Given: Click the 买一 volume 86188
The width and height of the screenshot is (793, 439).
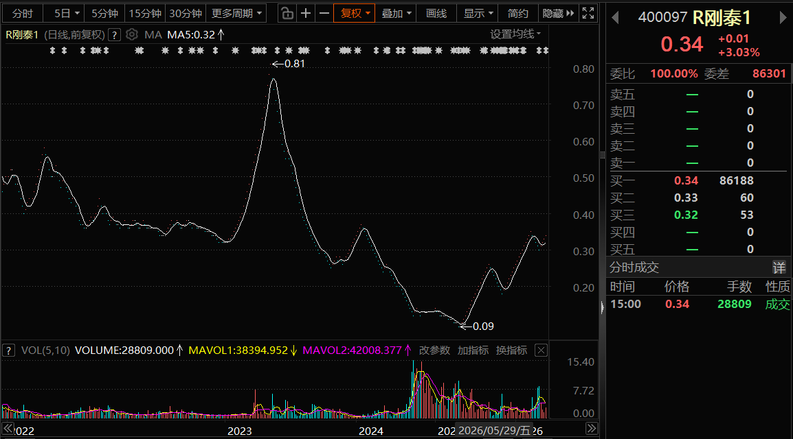Looking at the screenshot, I should coord(737,180).
